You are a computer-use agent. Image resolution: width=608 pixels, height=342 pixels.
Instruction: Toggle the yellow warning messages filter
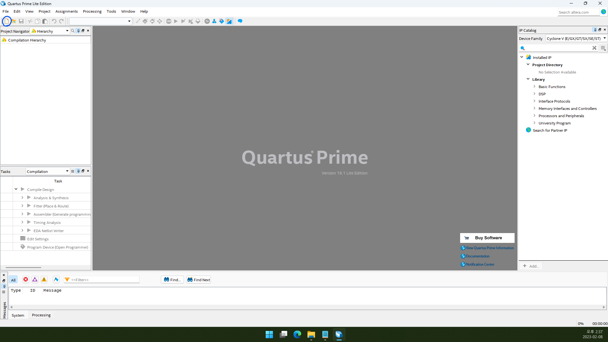coord(44,280)
